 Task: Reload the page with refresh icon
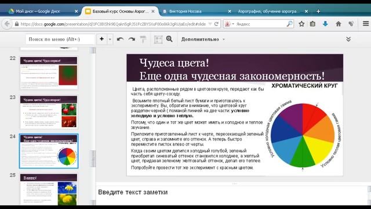tap(216, 24)
